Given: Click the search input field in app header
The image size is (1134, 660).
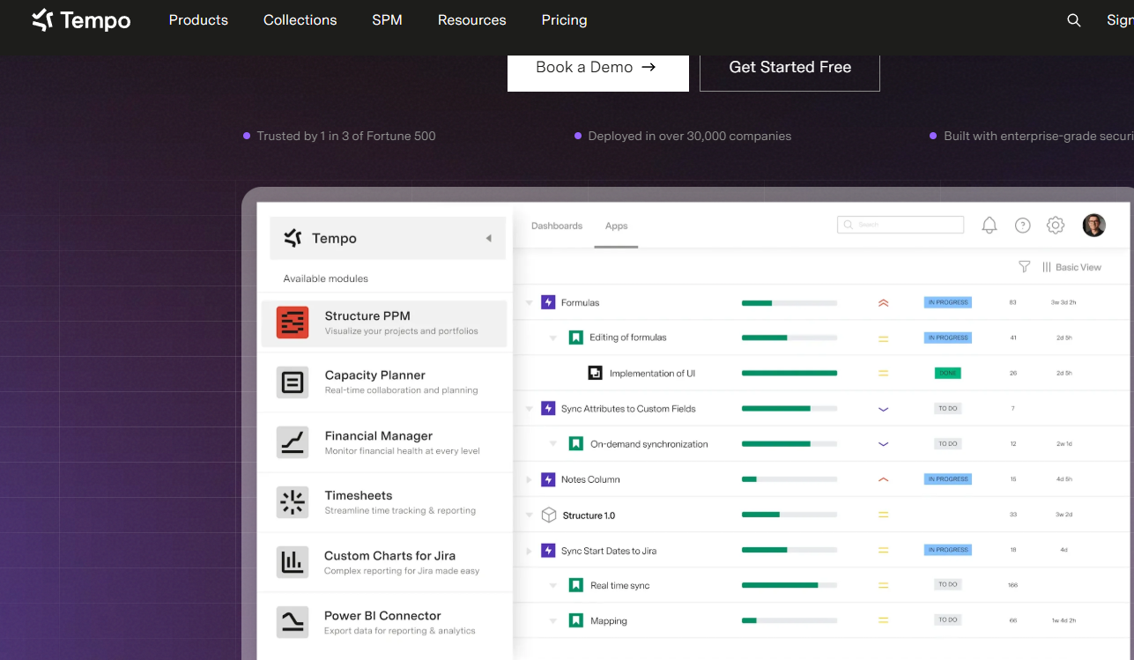Looking at the screenshot, I should (x=901, y=225).
